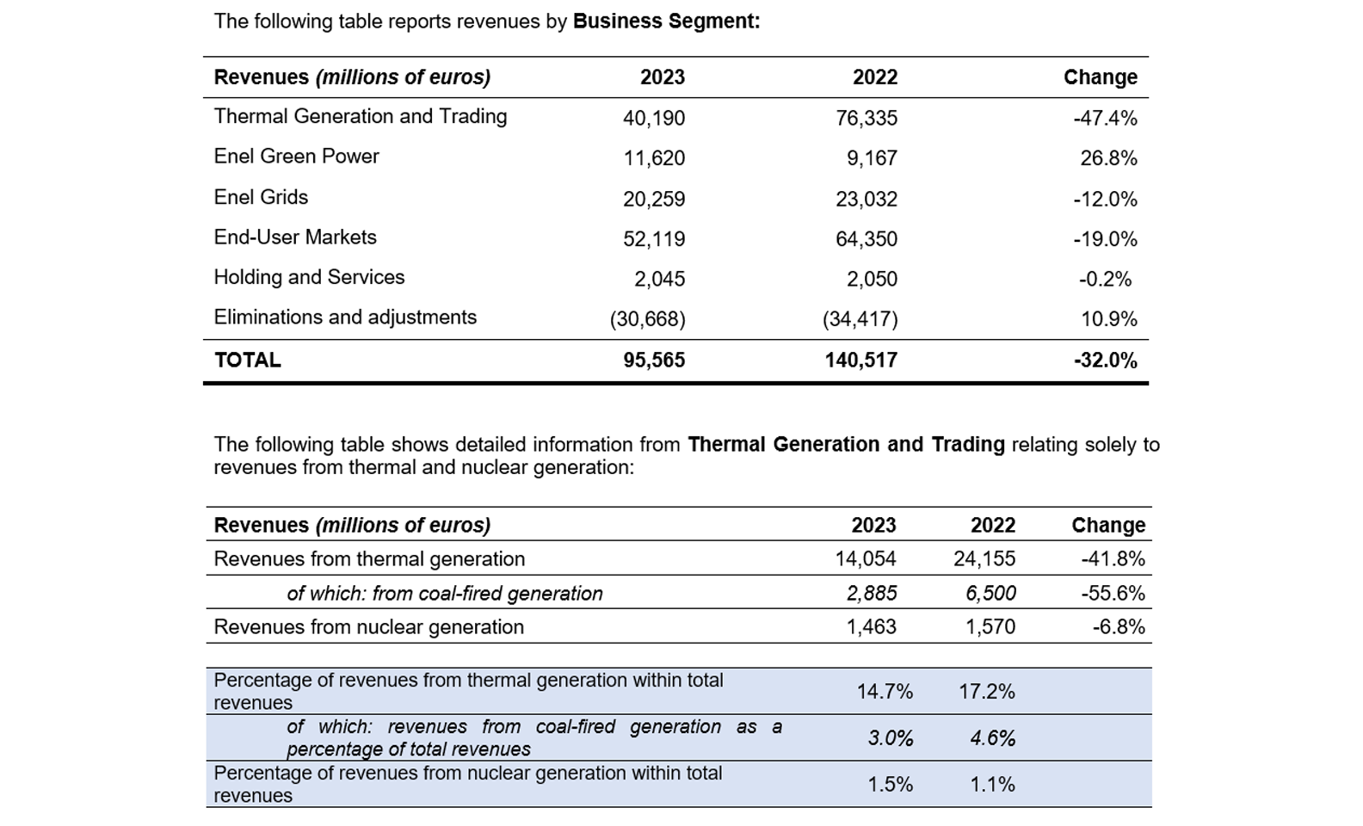Select the 26.8% change value

[1108, 158]
